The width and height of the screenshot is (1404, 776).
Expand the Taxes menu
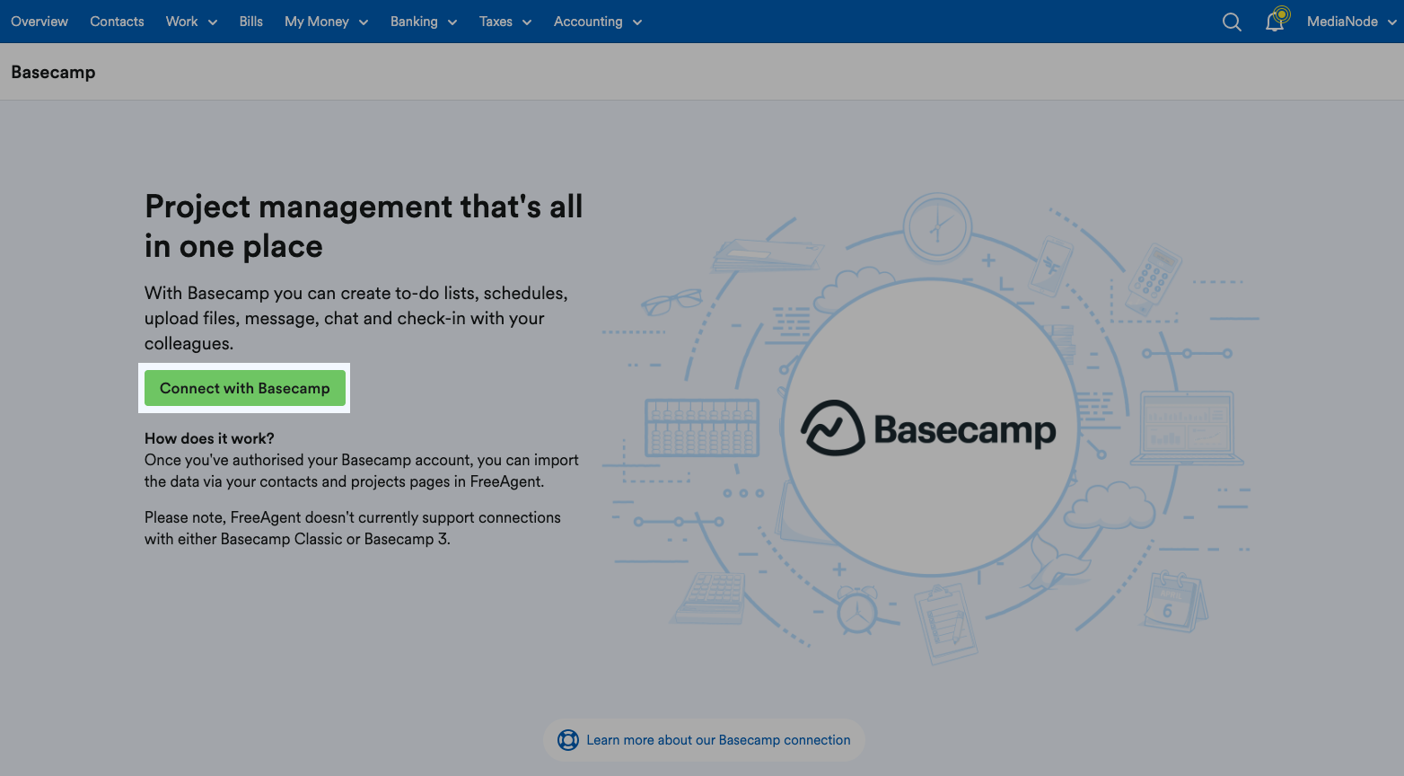[505, 22]
